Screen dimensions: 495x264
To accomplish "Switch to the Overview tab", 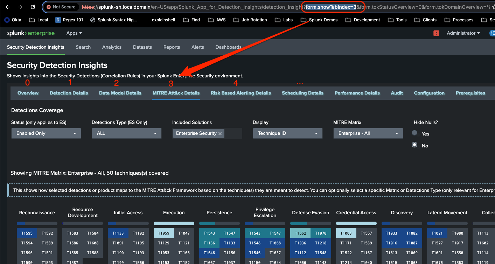I will pyautogui.click(x=28, y=93).
